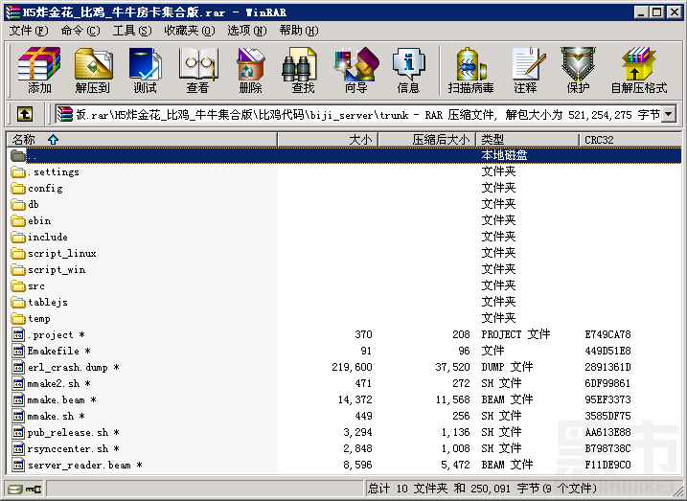Click size value 219,600

pos(352,367)
